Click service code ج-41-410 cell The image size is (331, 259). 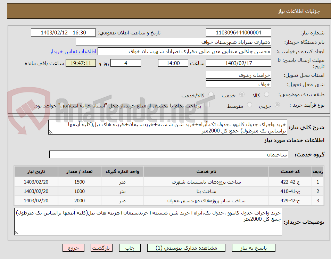click(290, 192)
